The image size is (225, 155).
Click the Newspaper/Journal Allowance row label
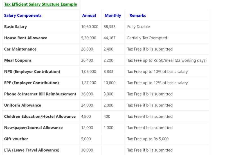(33, 128)
